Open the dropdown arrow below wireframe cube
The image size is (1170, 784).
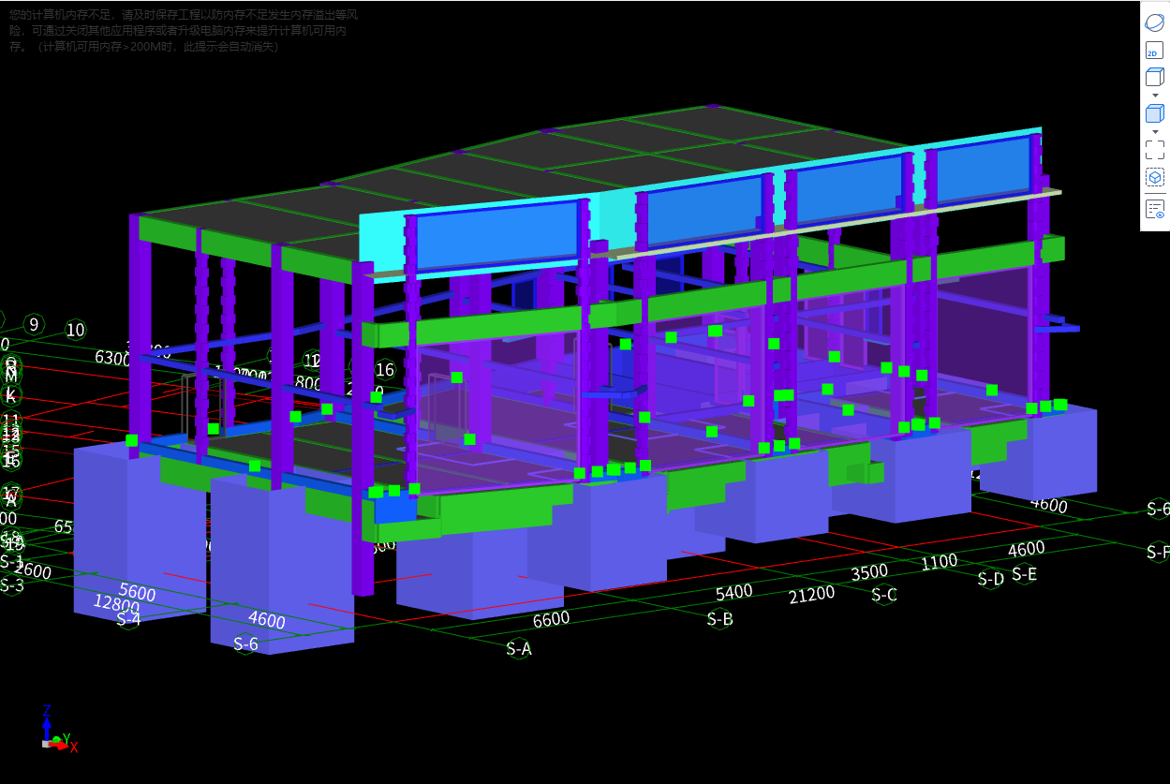pos(1155,96)
